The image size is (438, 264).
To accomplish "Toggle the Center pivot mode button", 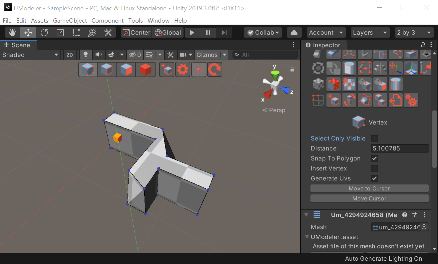I will pyautogui.click(x=137, y=33).
